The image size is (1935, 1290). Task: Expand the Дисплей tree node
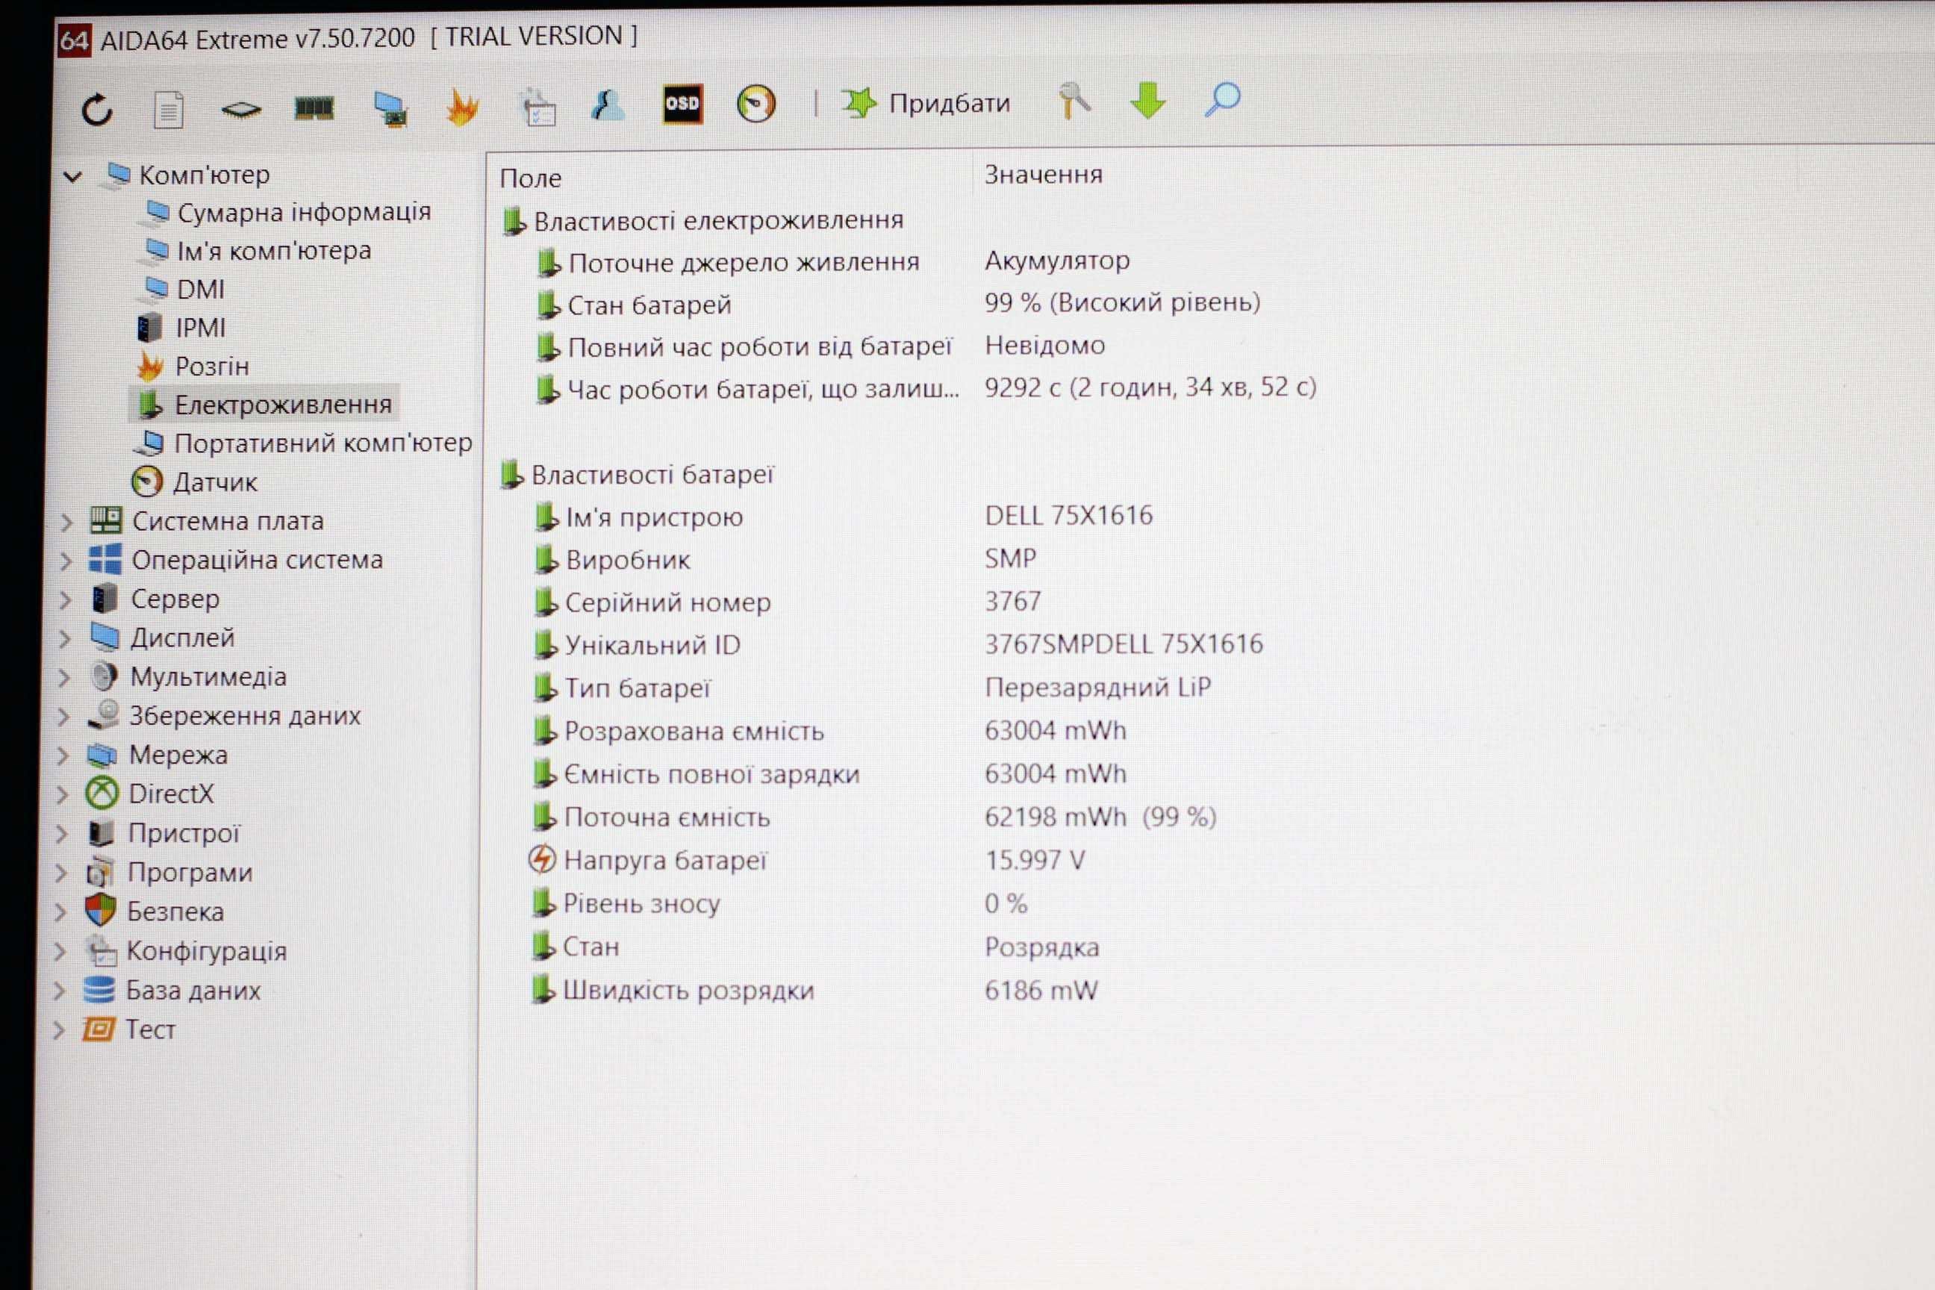65,638
